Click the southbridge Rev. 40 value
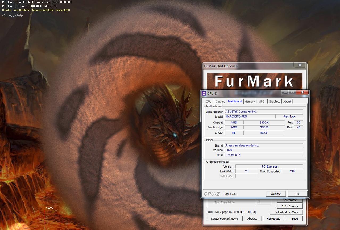 pos(298,127)
